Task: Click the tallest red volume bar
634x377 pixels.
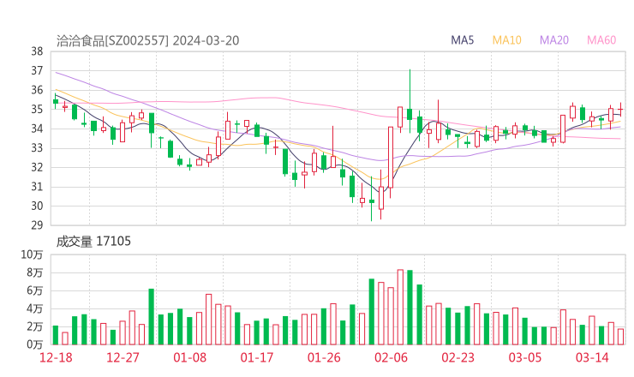Action: (400, 307)
